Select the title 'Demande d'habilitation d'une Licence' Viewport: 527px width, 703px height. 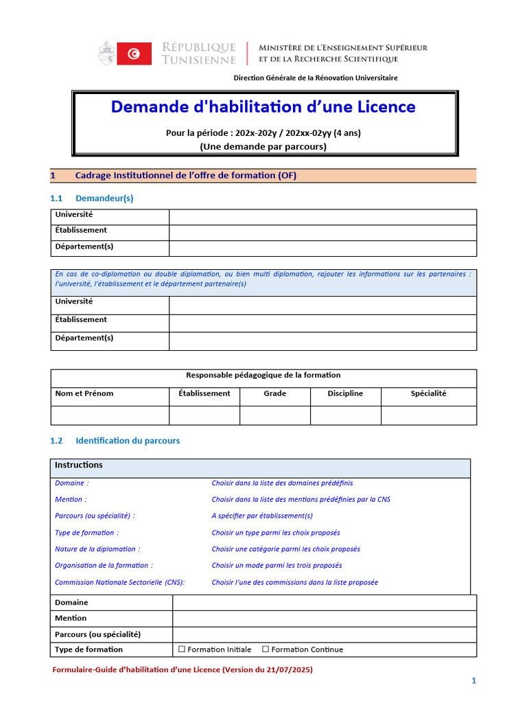coord(263,106)
